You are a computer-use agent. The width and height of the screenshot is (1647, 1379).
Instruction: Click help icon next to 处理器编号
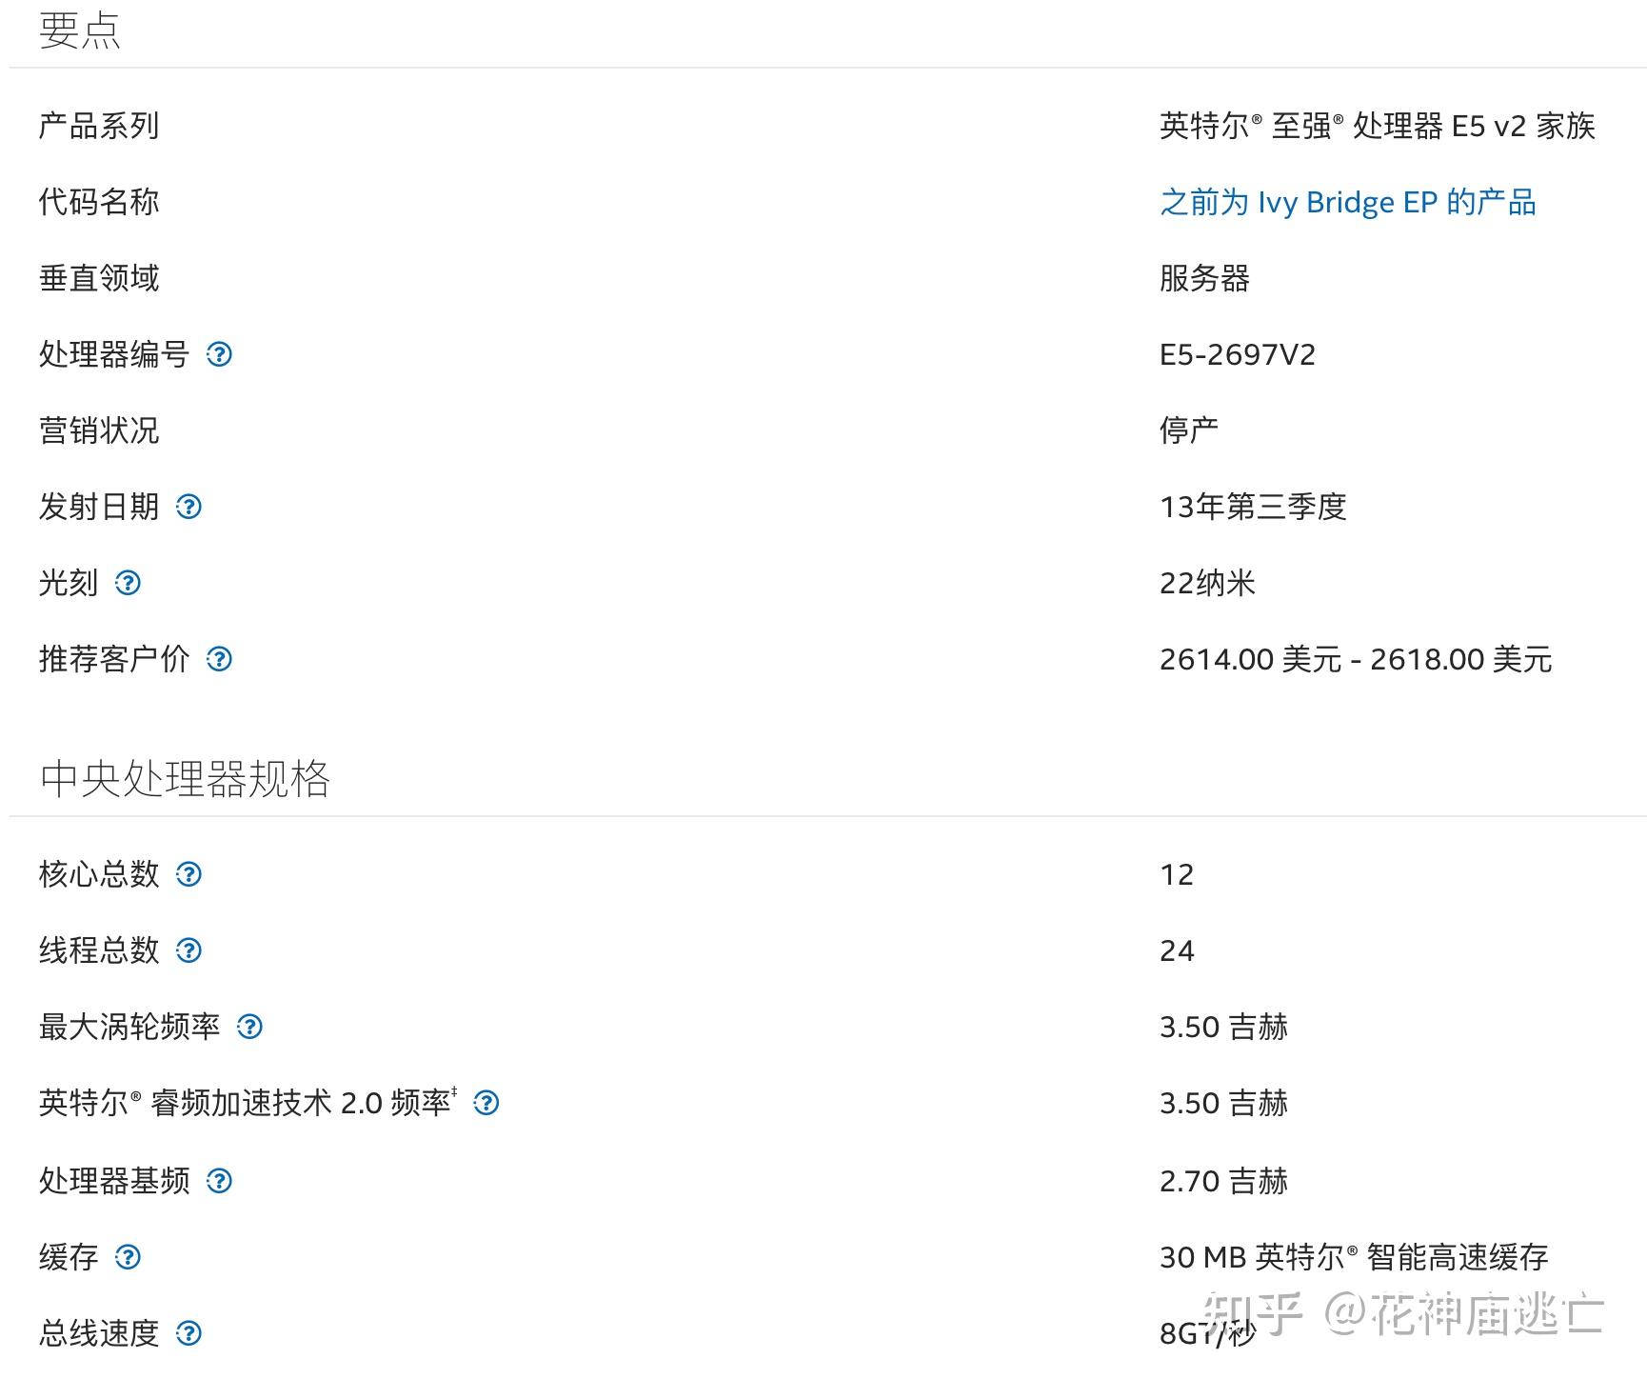220,354
